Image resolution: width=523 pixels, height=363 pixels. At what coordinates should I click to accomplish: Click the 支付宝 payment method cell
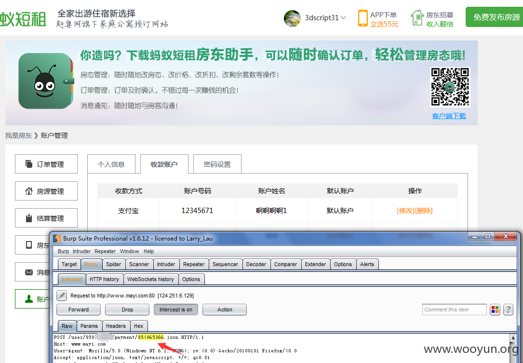point(128,211)
